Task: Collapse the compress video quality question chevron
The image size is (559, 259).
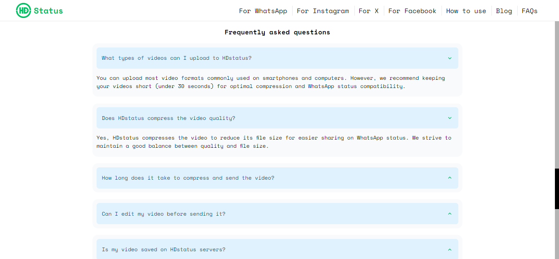Action: [450, 118]
